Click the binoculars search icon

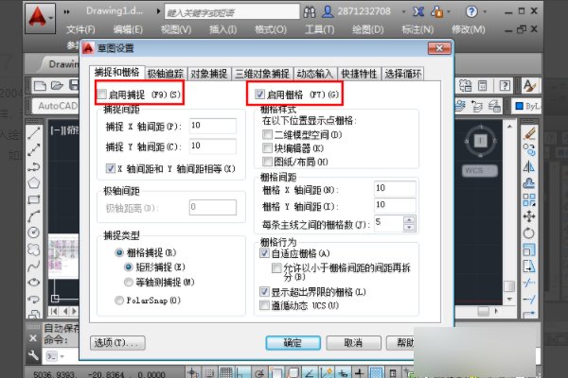pyautogui.click(x=309, y=12)
